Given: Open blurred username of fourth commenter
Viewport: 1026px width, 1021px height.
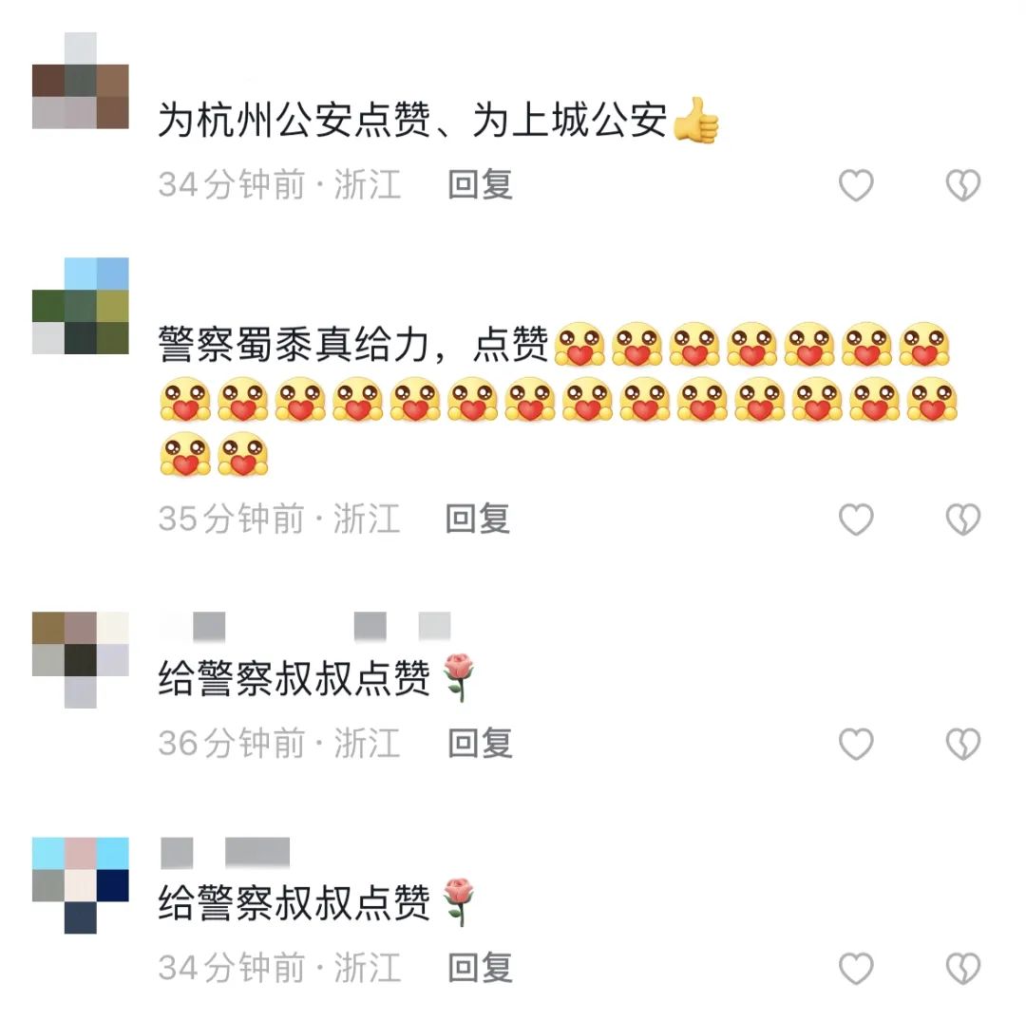Looking at the screenshot, I should [225, 852].
